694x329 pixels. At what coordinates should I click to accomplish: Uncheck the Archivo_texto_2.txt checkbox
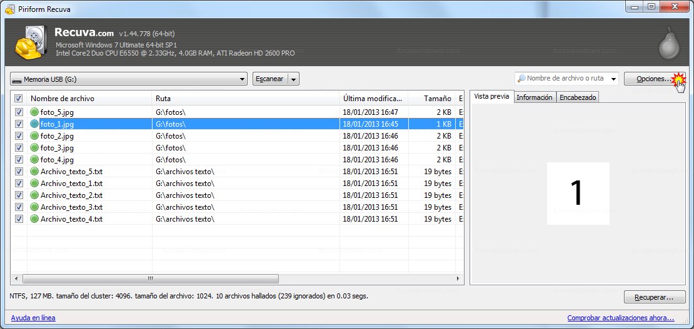pyautogui.click(x=19, y=195)
